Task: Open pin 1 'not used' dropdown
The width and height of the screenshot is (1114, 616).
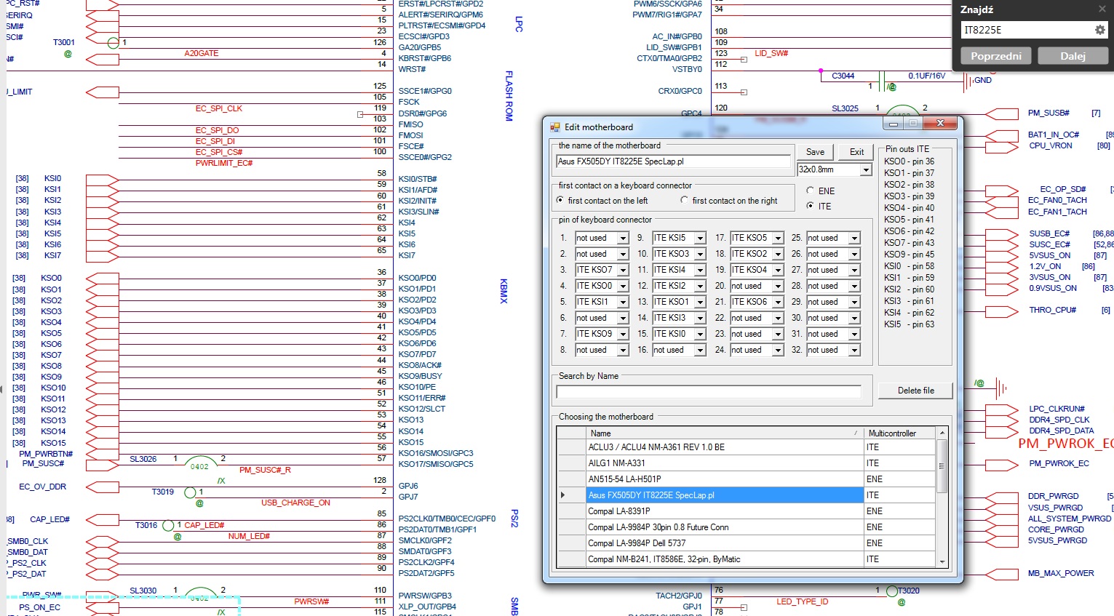Action: (x=623, y=238)
